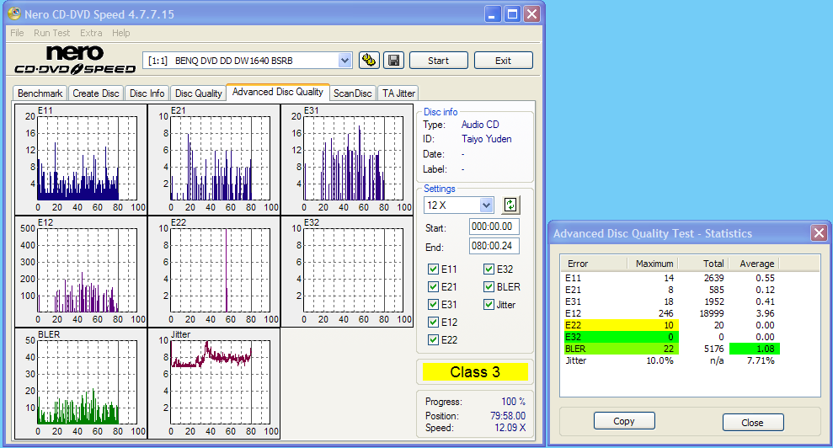
Task: Click the drive options icon next to drive selector
Action: [x=369, y=60]
